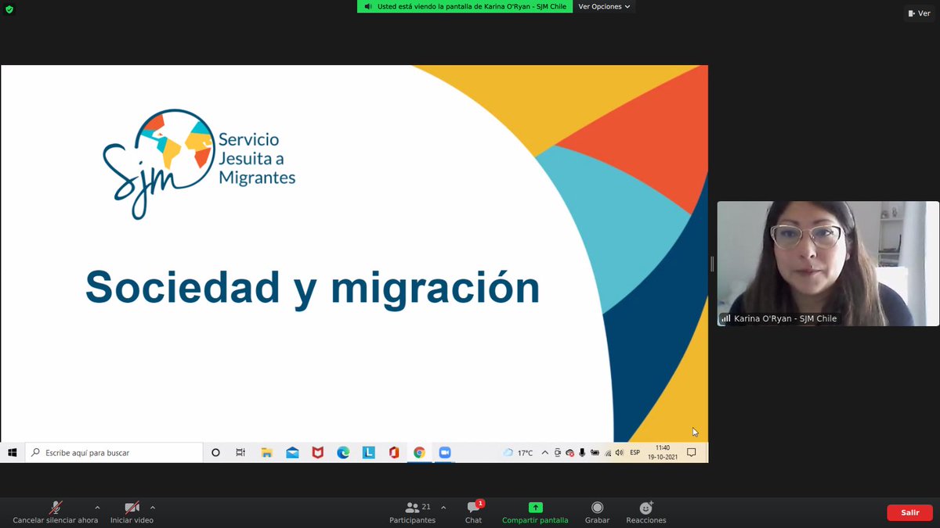Screen dimensions: 940x528
Task: Open Zoom icon in shared taskbar
Action: 445,452
